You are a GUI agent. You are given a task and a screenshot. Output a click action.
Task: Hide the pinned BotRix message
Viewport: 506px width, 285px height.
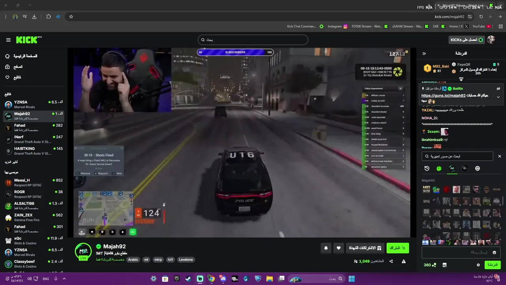tap(498, 89)
